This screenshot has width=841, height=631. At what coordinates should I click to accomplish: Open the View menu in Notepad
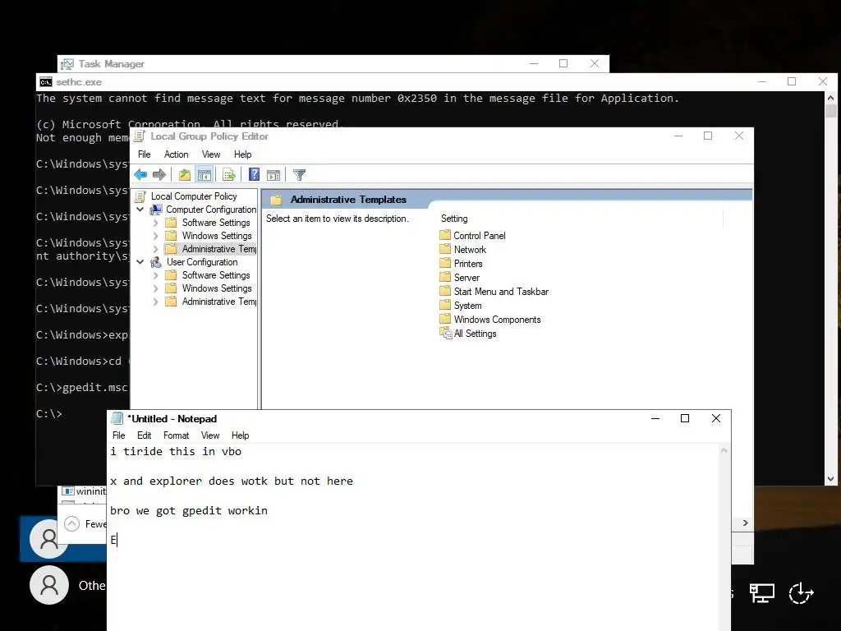tap(210, 435)
